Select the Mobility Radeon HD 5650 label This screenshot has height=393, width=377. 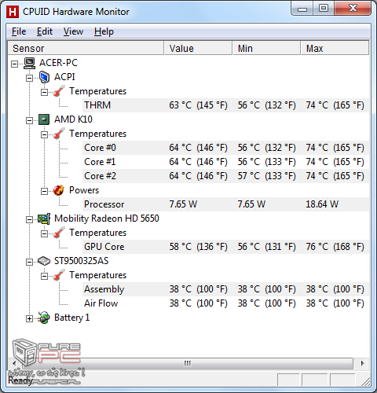coord(107,219)
